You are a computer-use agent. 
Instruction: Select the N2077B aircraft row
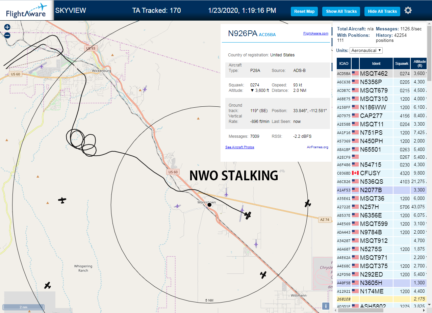[382, 190]
